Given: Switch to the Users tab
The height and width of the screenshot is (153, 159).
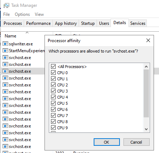Looking at the screenshot, I should 104,23.
